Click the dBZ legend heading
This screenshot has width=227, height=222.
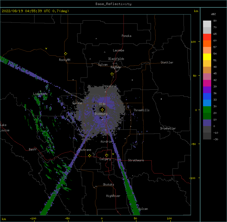point(213,14)
